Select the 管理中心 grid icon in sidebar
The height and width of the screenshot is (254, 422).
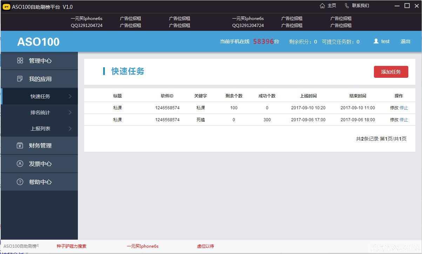tap(20, 60)
